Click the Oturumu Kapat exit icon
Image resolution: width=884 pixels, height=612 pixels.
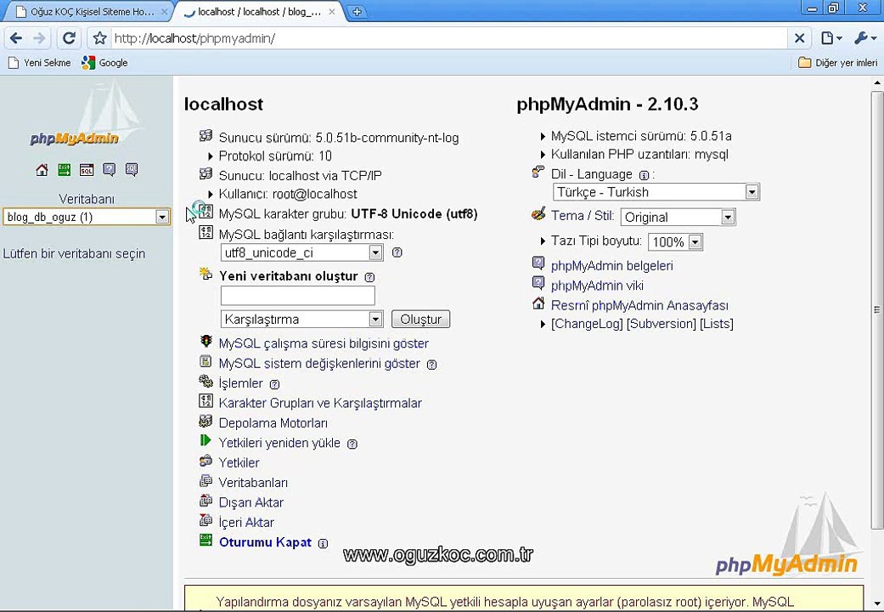pos(206,541)
